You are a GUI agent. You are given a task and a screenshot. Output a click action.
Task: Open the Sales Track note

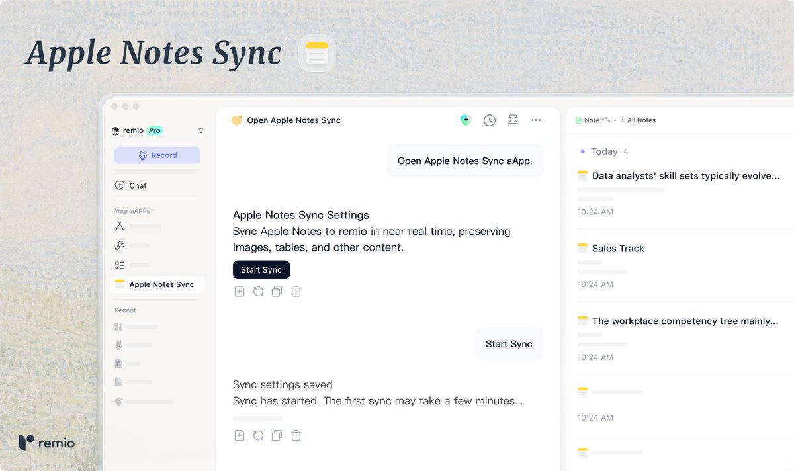click(x=618, y=249)
